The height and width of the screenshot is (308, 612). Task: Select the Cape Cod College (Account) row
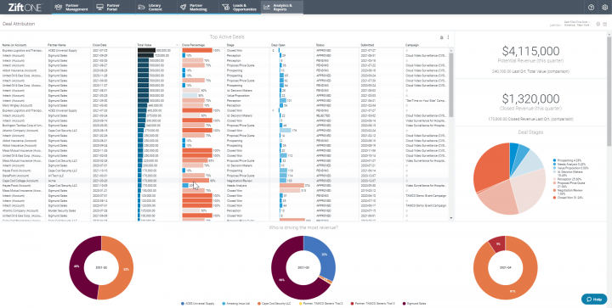pos(225,181)
